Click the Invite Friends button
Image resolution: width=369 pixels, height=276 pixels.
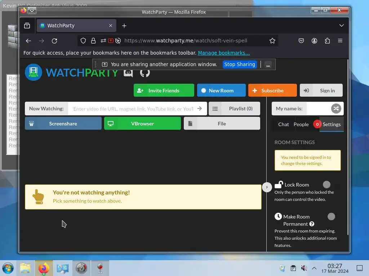[164, 90]
